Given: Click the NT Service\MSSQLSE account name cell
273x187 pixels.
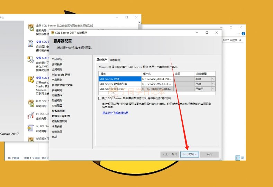Looking at the screenshot, I should (157, 84).
